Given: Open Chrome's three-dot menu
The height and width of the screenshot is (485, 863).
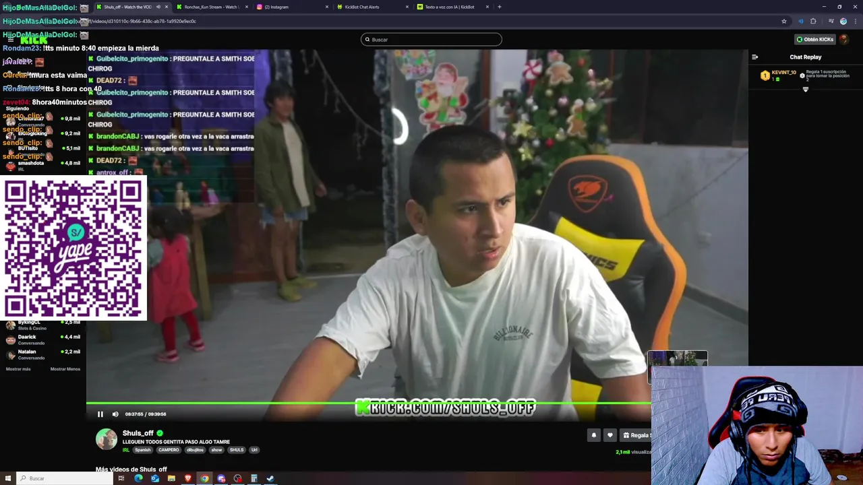Looking at the screenshot, I should [855, 21].
